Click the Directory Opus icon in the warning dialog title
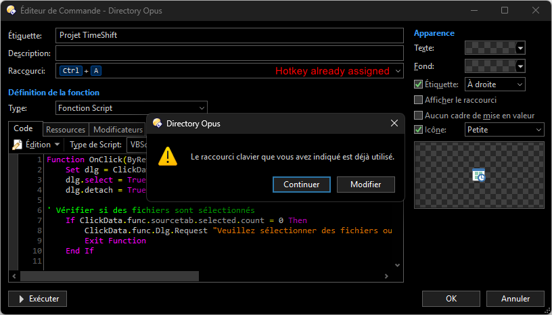The width and height of the screenshot is (552, 315). click(x=158, y=124)
